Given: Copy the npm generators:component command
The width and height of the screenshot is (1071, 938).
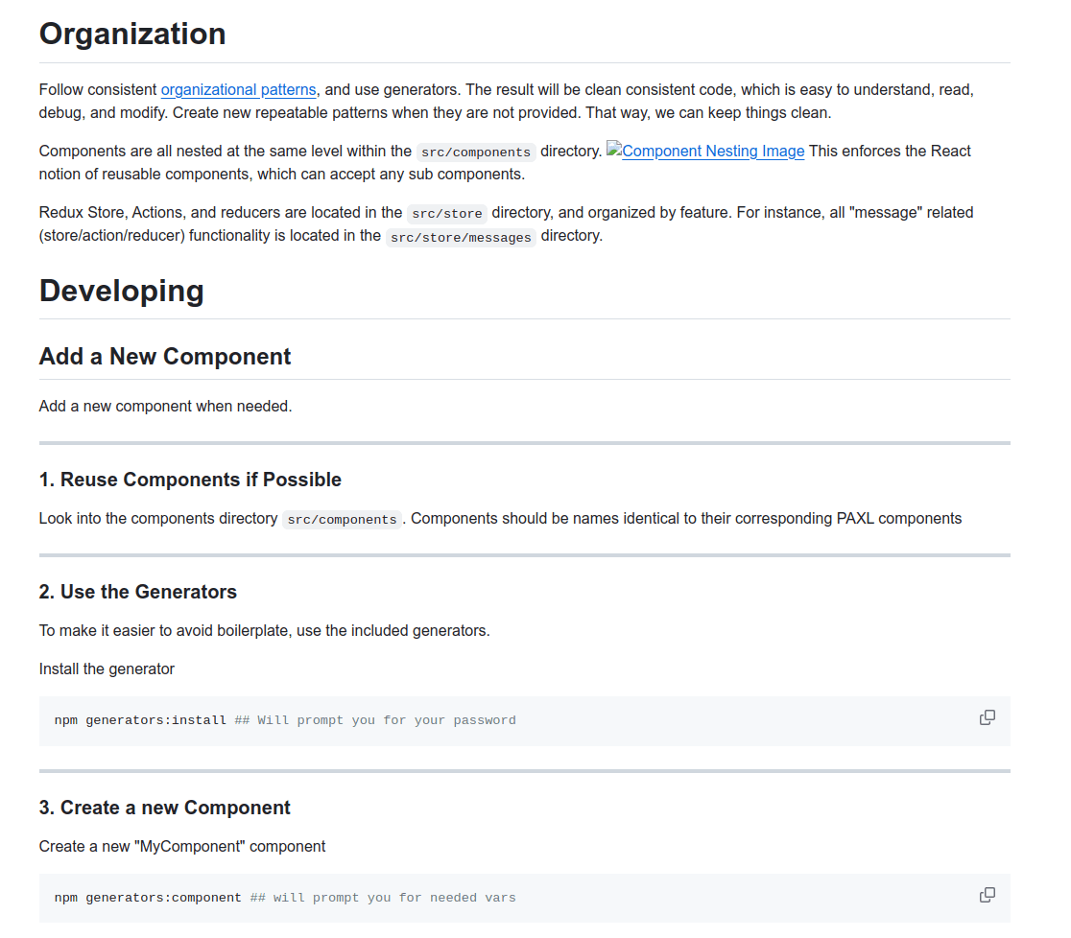Looking at the screenshot, I should [987, 896].
